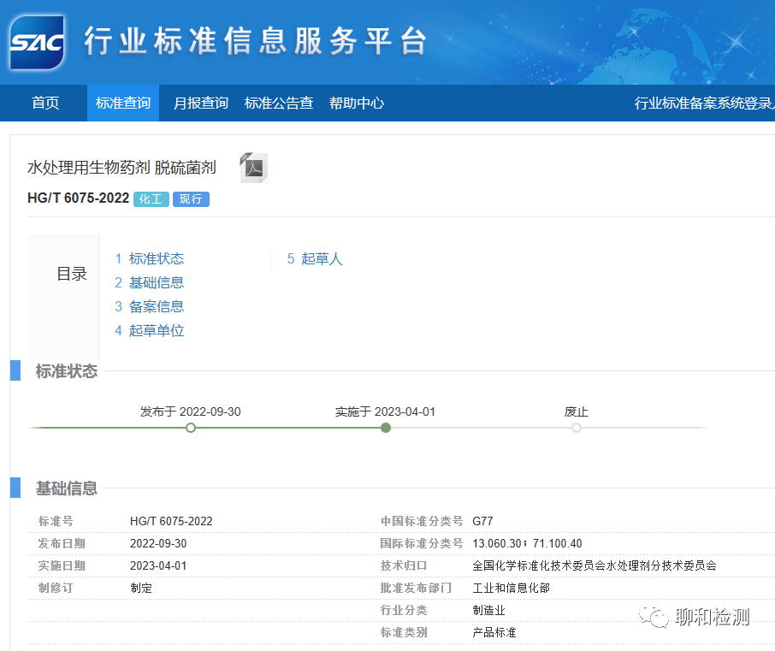Click the 化工 category tag

(x=151, y=199)
